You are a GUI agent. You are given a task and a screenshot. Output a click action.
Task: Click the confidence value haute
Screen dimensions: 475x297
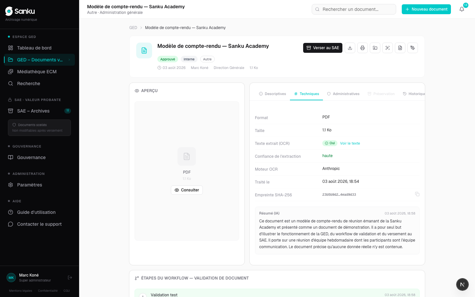click(x=328, y=156)
